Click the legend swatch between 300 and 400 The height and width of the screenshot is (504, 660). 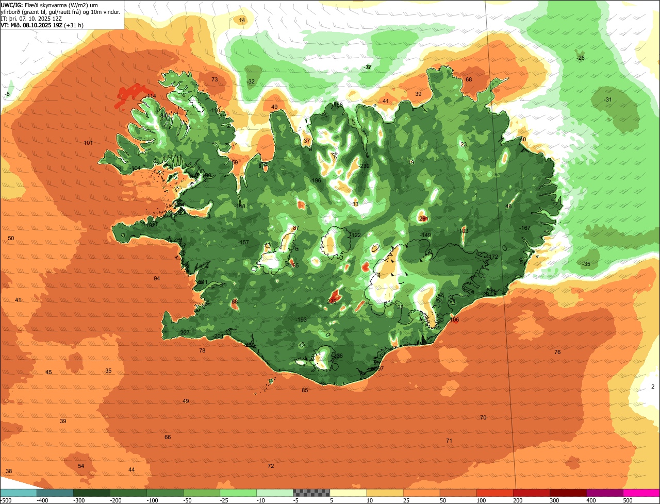[568, 493]
